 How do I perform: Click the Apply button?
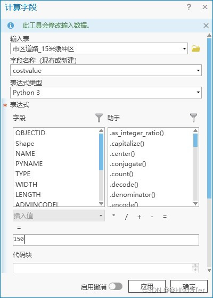tap(147, 286)
